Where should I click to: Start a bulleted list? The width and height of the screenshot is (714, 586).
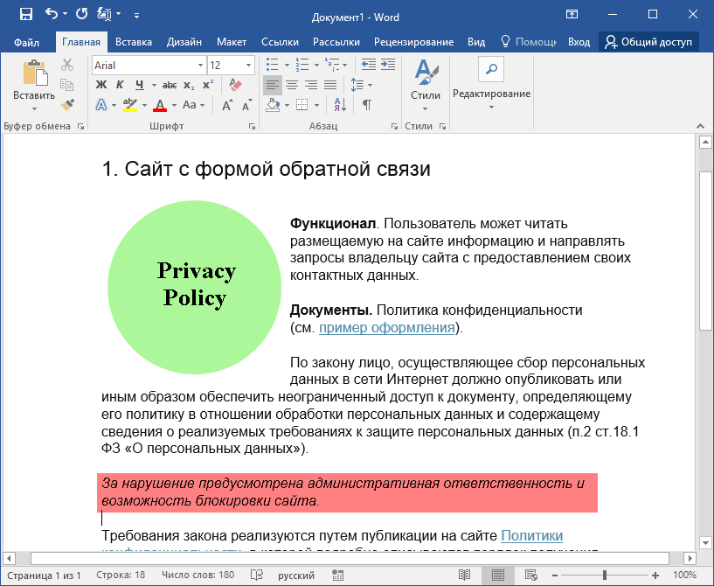(x=273, y=65)
